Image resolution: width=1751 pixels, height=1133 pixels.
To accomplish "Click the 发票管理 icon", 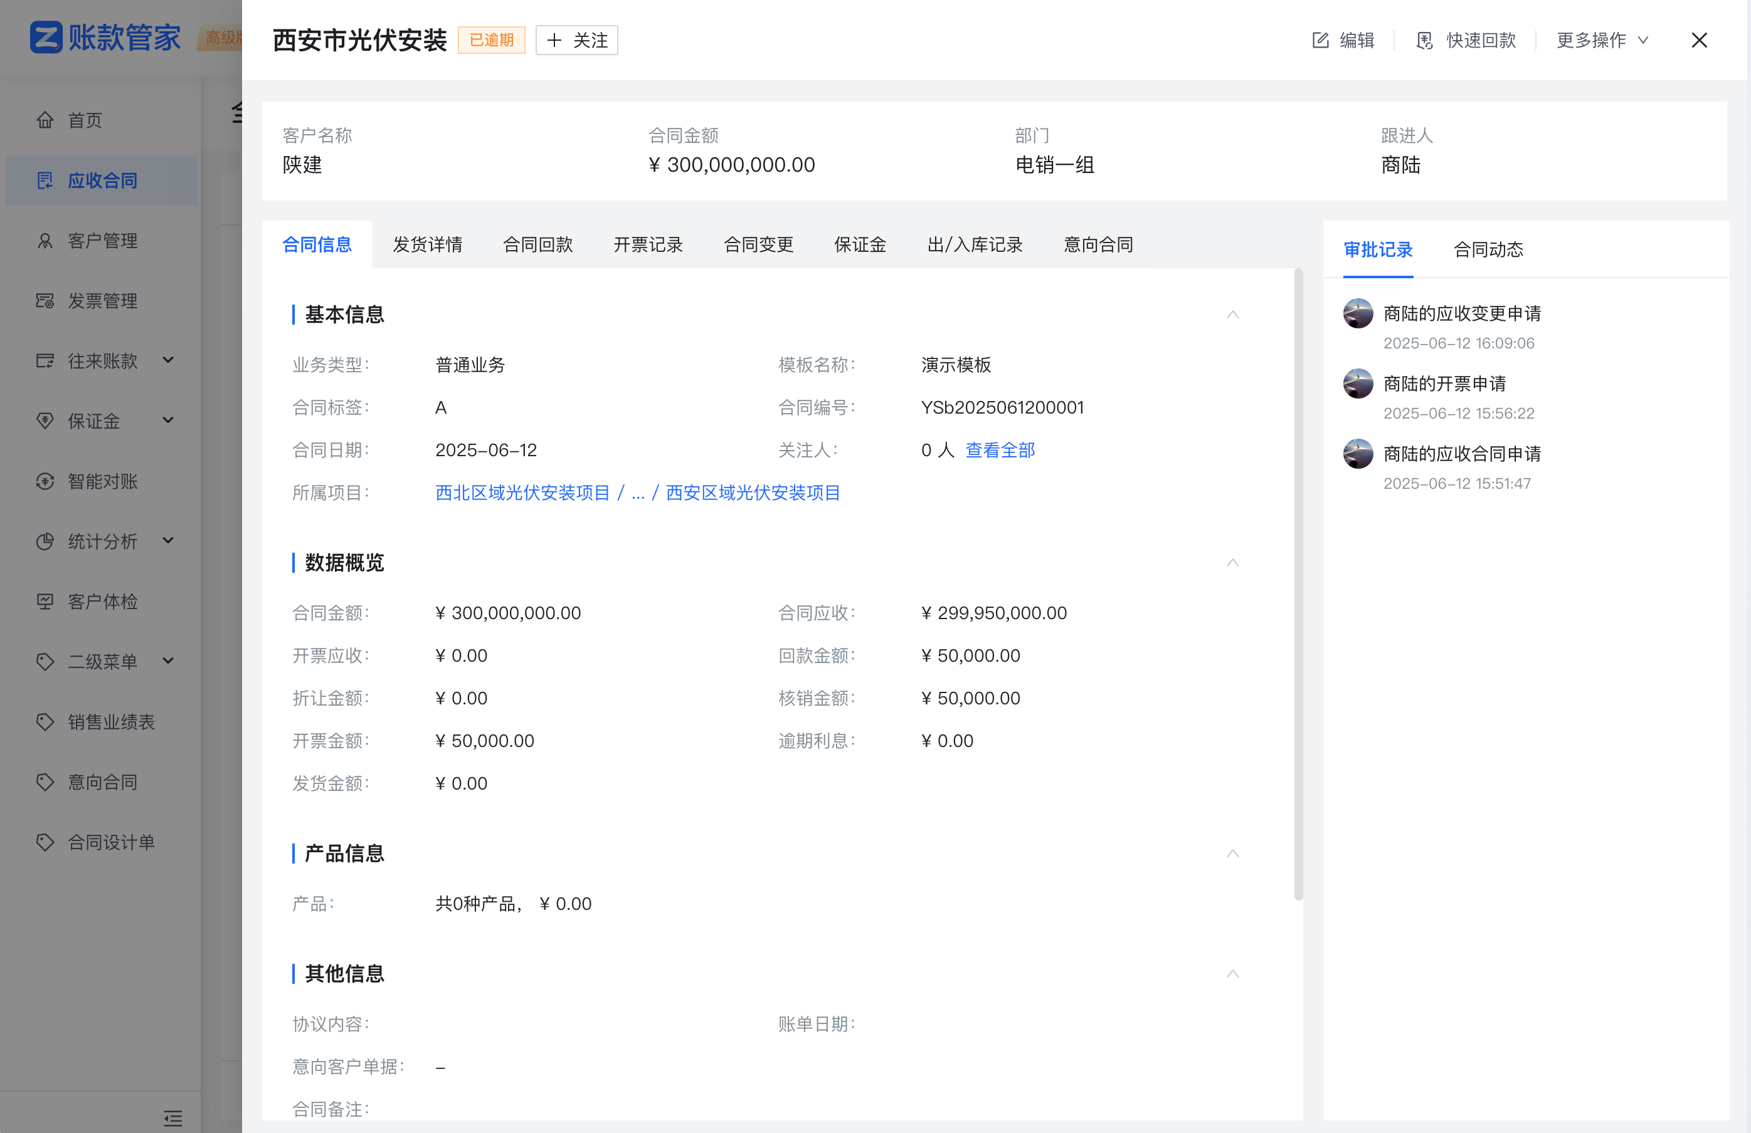I will click(45, 301).
